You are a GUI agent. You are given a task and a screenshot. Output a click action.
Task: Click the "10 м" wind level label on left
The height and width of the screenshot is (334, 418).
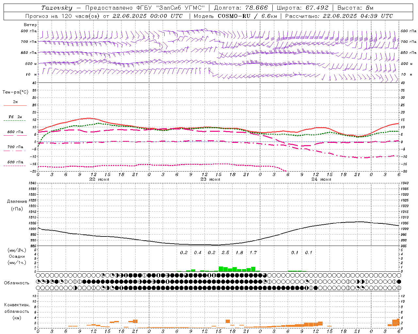tap(31, 74)
